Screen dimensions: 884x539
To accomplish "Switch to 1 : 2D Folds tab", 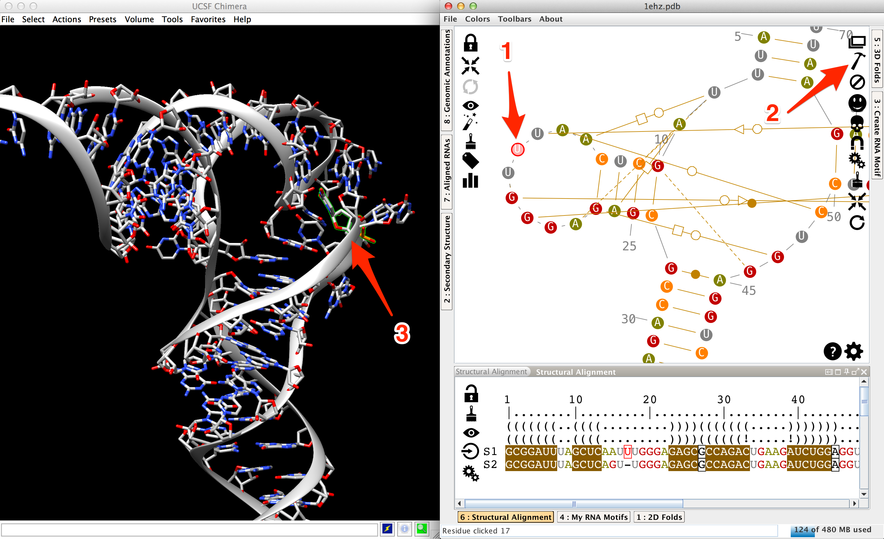I will 659,517.
